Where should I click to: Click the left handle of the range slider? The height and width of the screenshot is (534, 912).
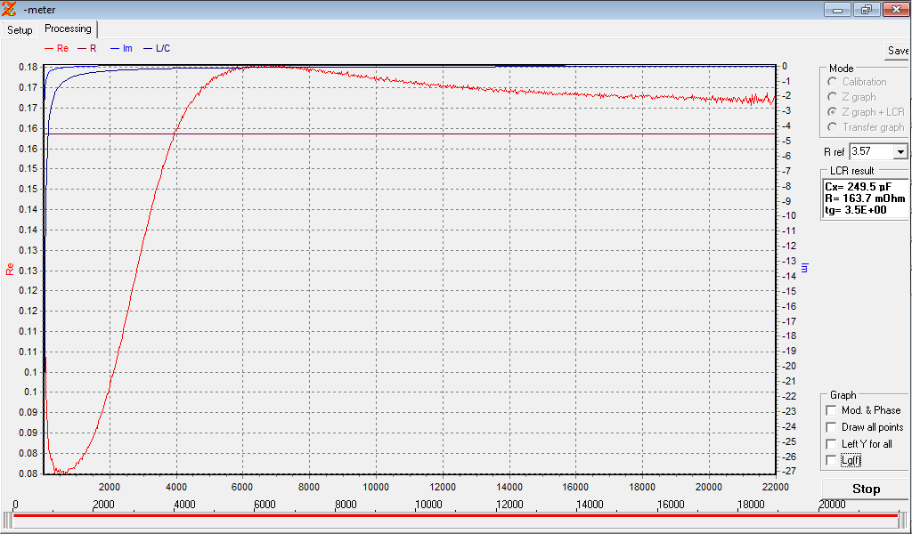tap(7, 520)
